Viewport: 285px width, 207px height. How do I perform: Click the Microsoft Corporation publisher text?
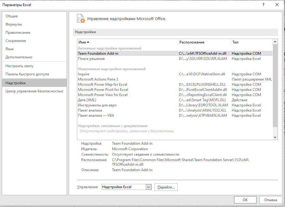(130, 149)
